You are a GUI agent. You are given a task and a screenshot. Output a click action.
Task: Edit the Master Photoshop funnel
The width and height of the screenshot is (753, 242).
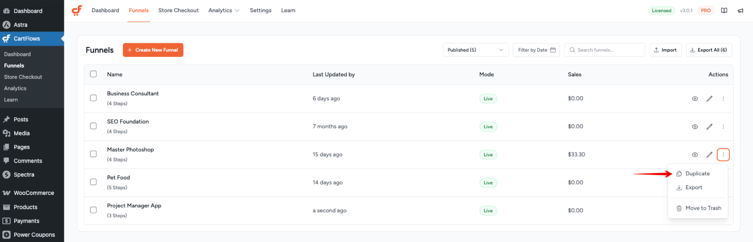point(709,155)
